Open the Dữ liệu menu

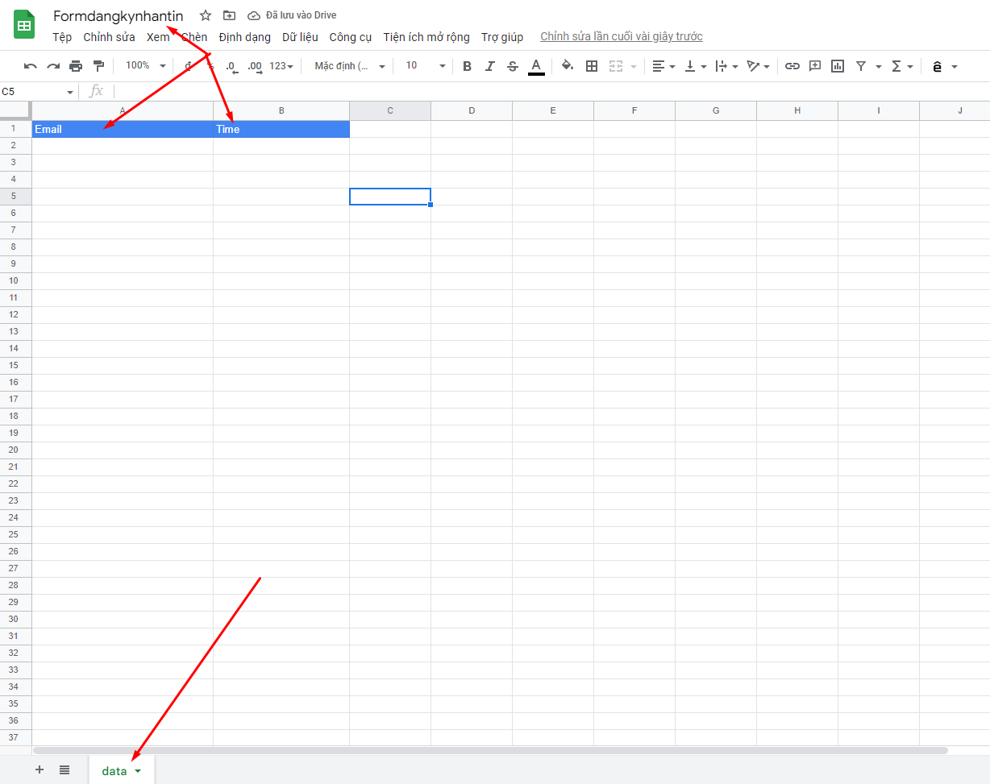[x=300, y=37]
